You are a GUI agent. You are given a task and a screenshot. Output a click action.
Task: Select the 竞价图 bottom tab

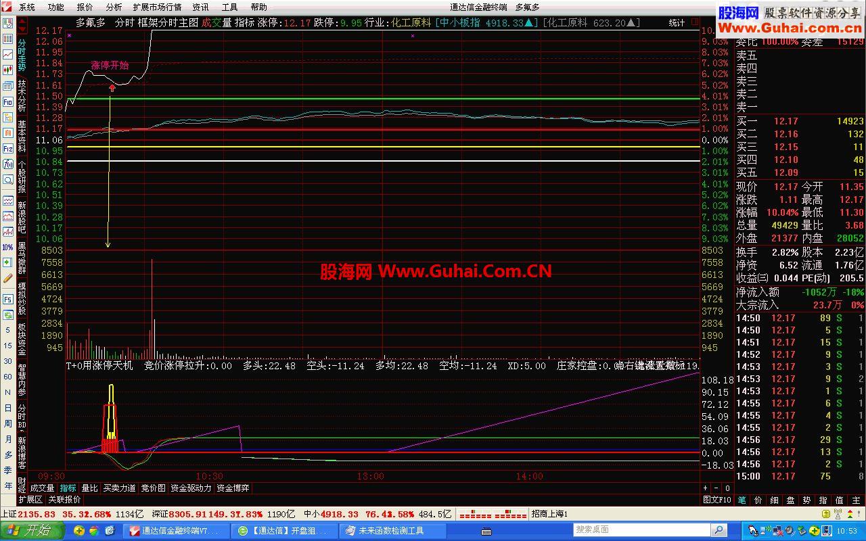coord(153,488)
